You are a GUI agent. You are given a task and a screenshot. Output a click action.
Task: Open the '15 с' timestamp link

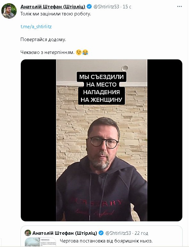point(127,7)
